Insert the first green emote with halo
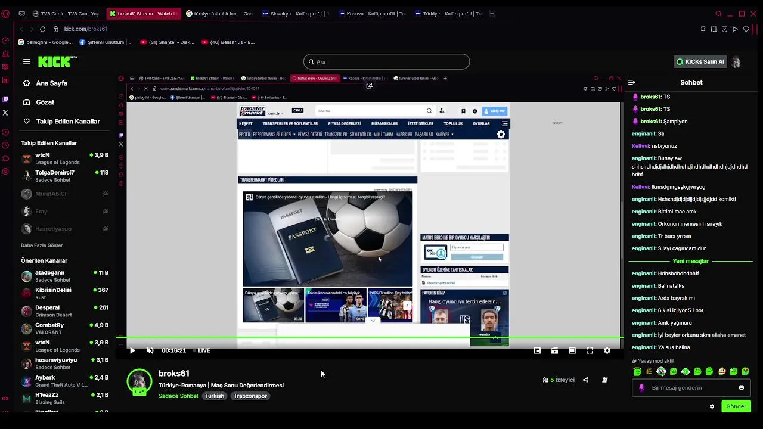The width and height of the screenshot is (763, 429). pos(637,371)
